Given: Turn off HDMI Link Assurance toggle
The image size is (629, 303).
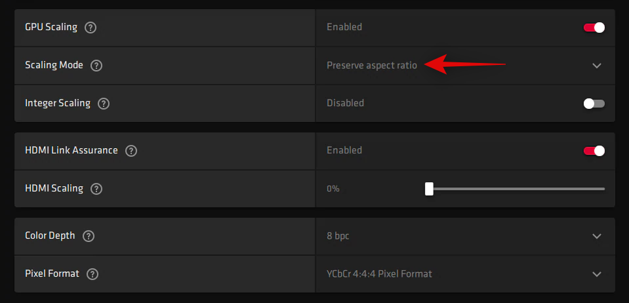Looking at the screenshot, I should coord(594,151).
